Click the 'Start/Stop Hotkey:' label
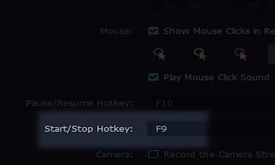This screenshot has width=275, height=165. pyautogui.click(x=89, y=129)
